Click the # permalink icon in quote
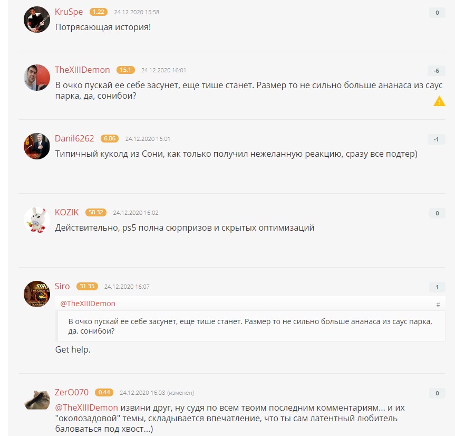 coord(438,305)
